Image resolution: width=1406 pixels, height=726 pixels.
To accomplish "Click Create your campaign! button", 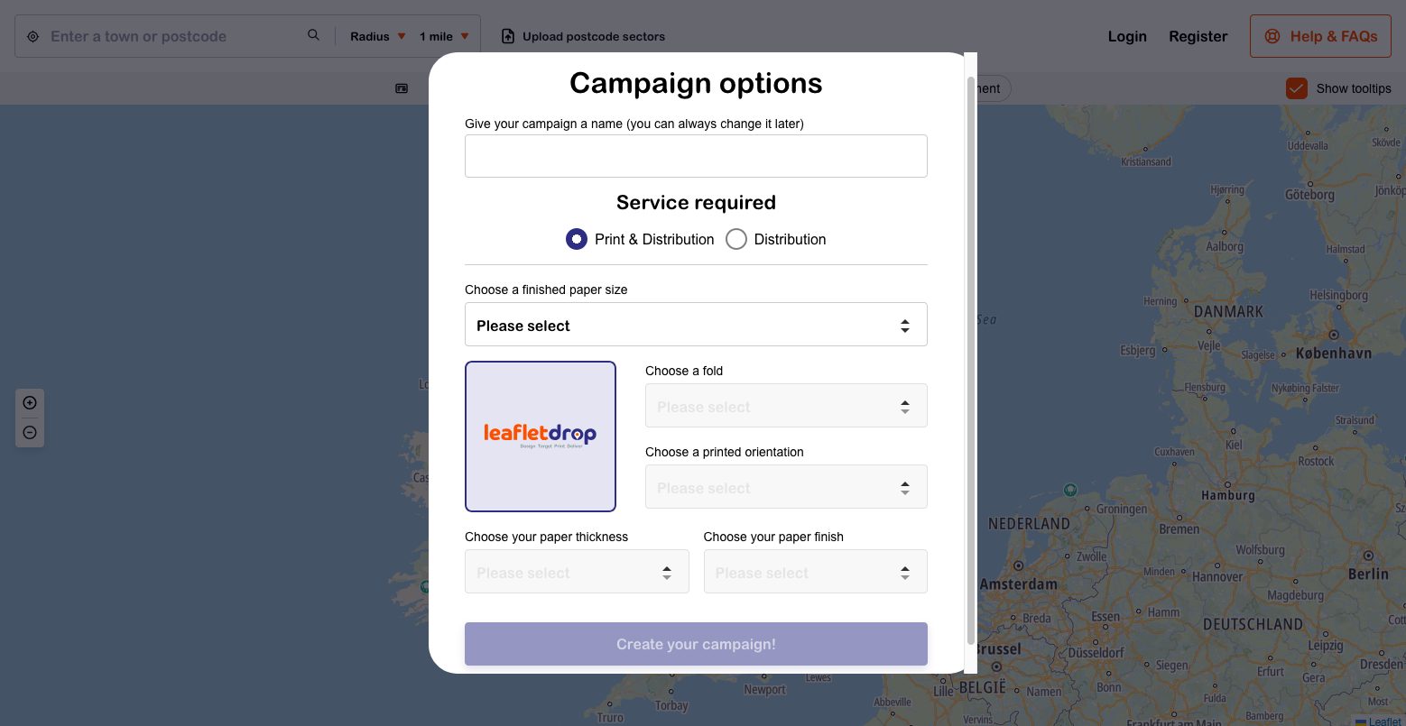I will click(x=696, y=644).
